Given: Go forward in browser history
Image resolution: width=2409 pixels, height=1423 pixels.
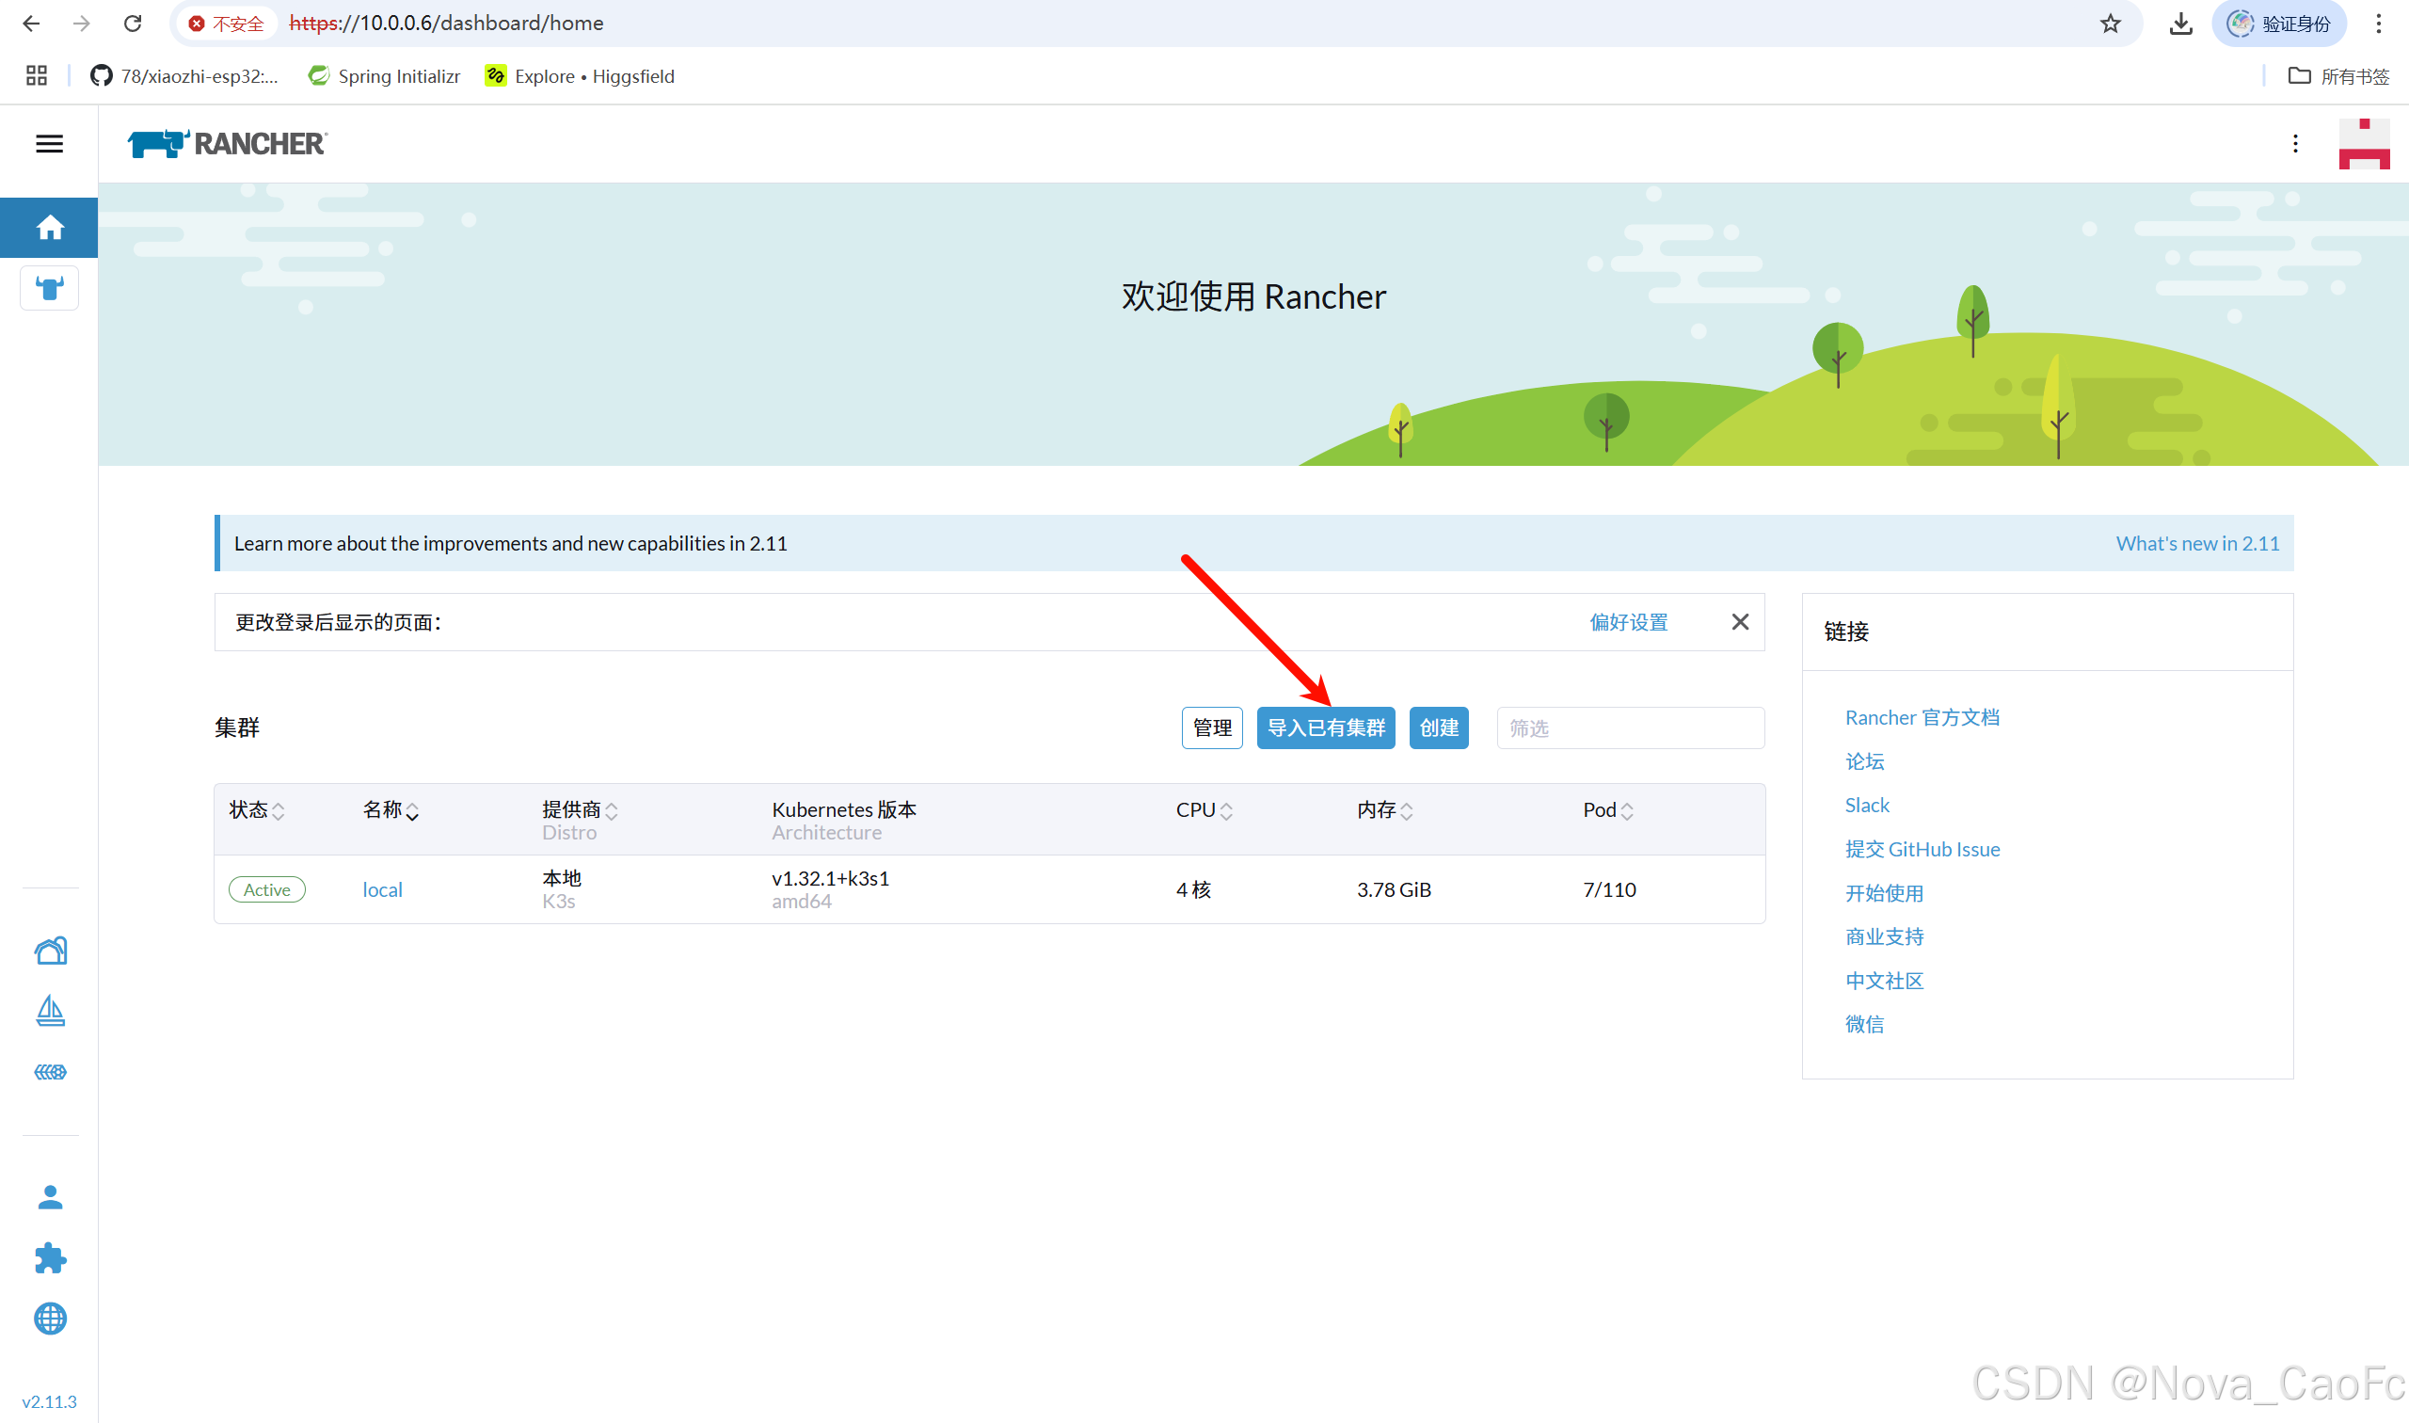Looking at the screenshot, I should [x=82, y=23].
